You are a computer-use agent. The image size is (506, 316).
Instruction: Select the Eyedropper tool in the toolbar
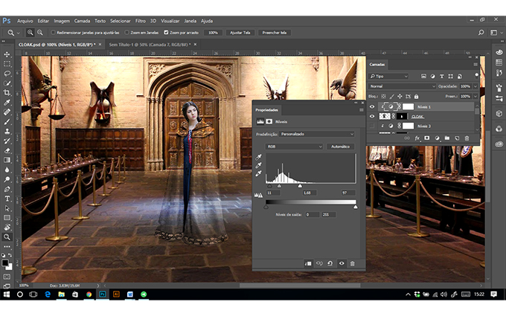pos(7,103)
